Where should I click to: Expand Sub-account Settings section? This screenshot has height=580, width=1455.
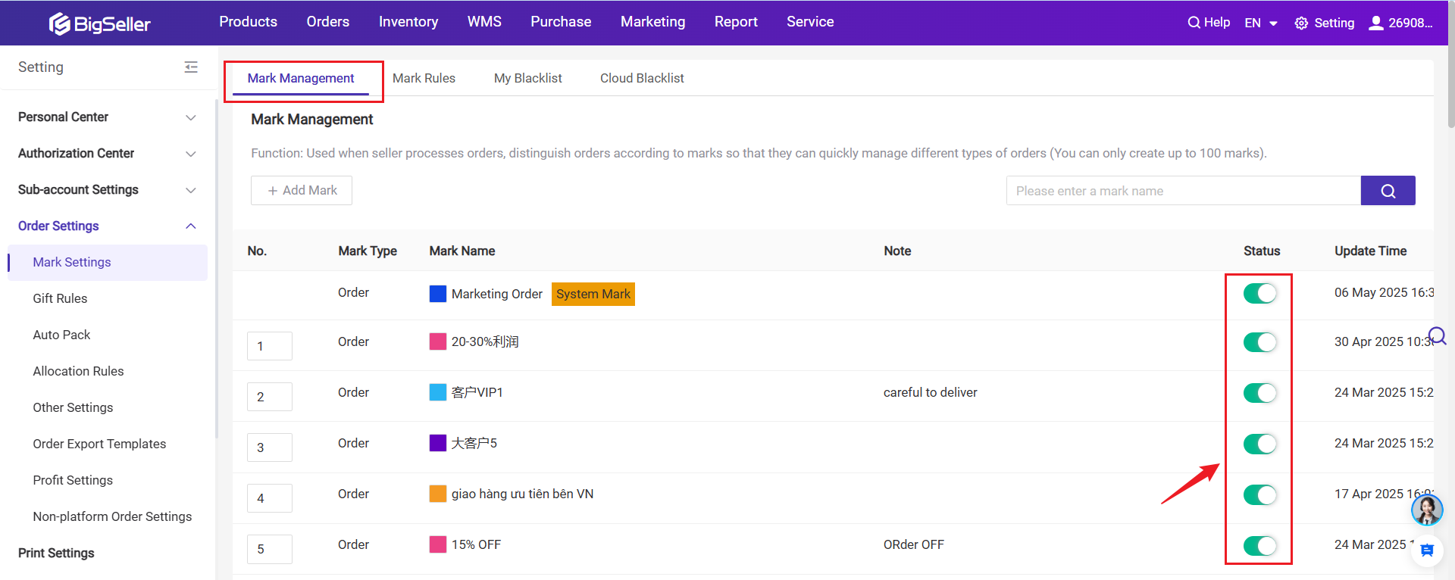[107, 190]
